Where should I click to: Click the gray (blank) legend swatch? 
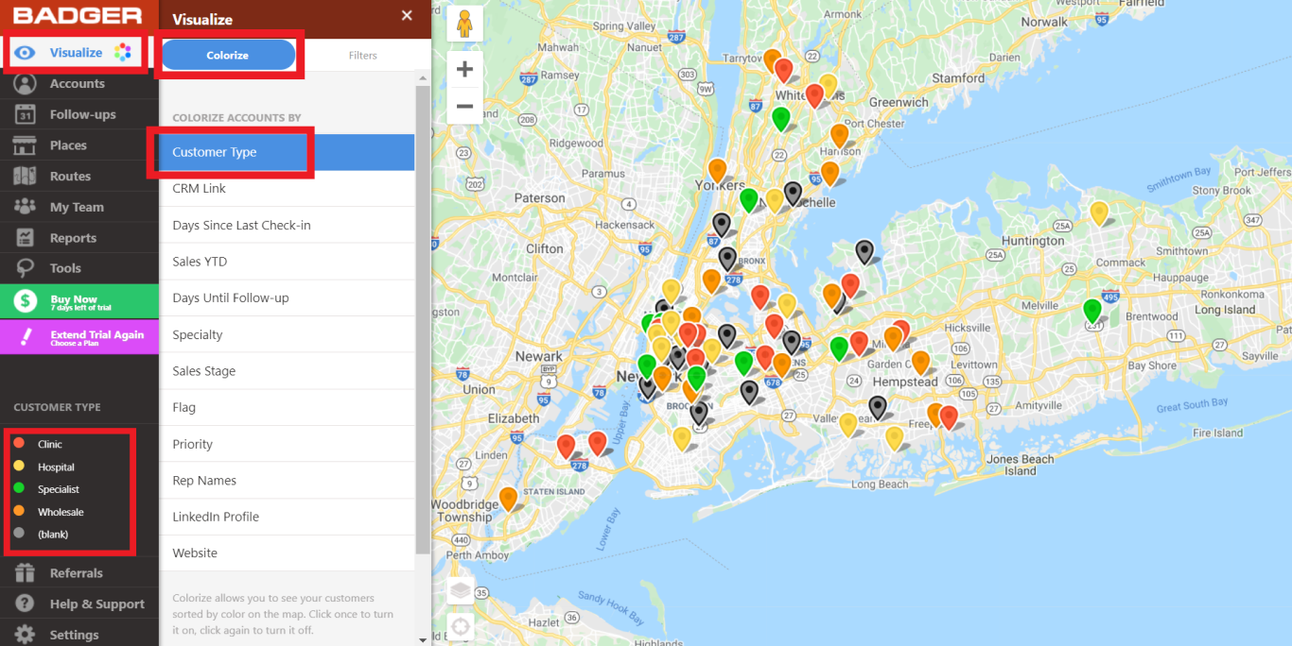[19, 535]
